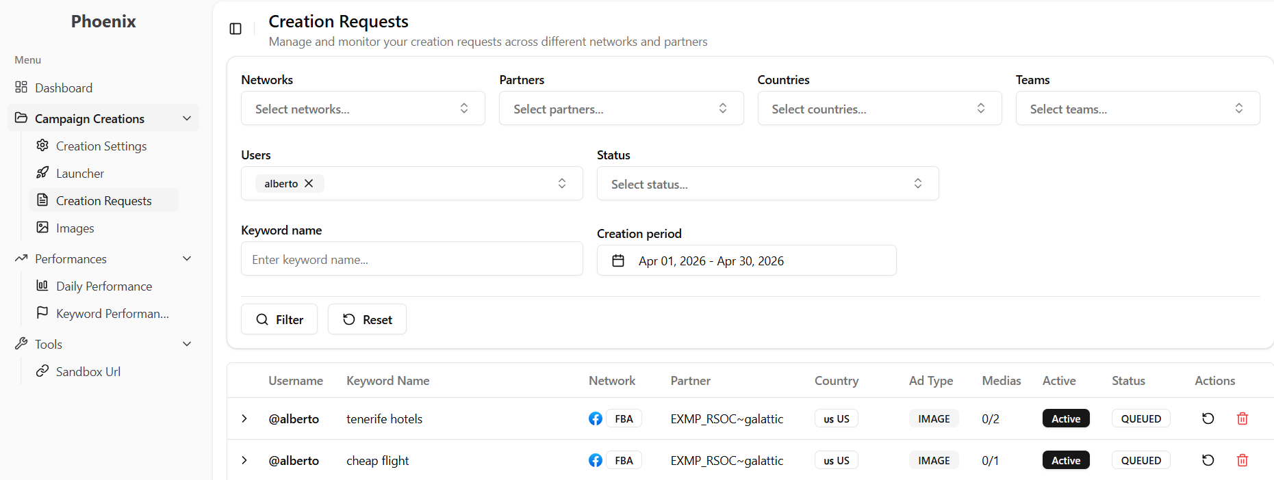Click retry icon for cheap flight row
This screenshot has height=480, width=1274.
1208,460
